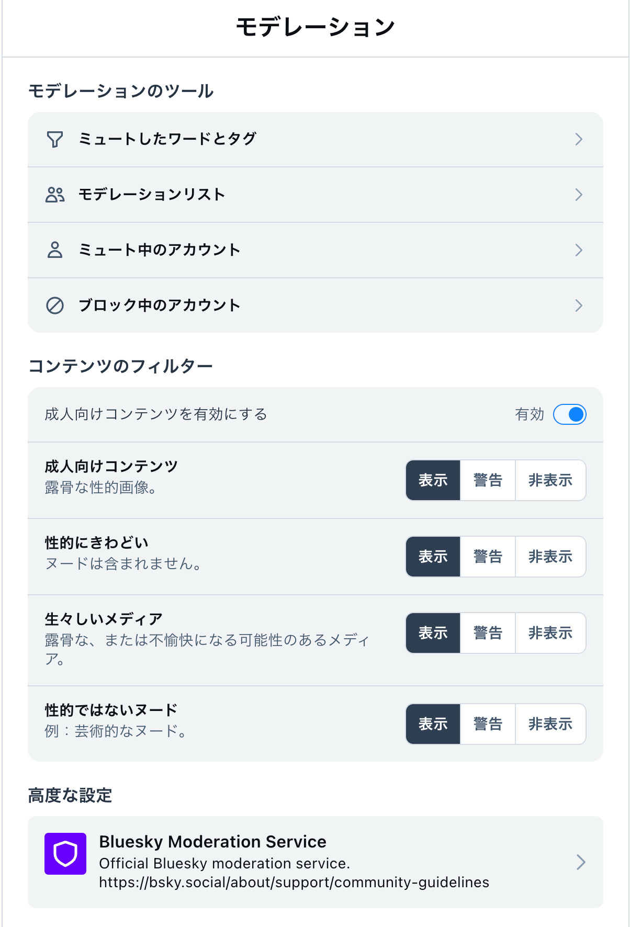This screenshot has height=927, width=630.
Task: Select 非表示 for 生々しいメディア
Action: coord(550,633)
